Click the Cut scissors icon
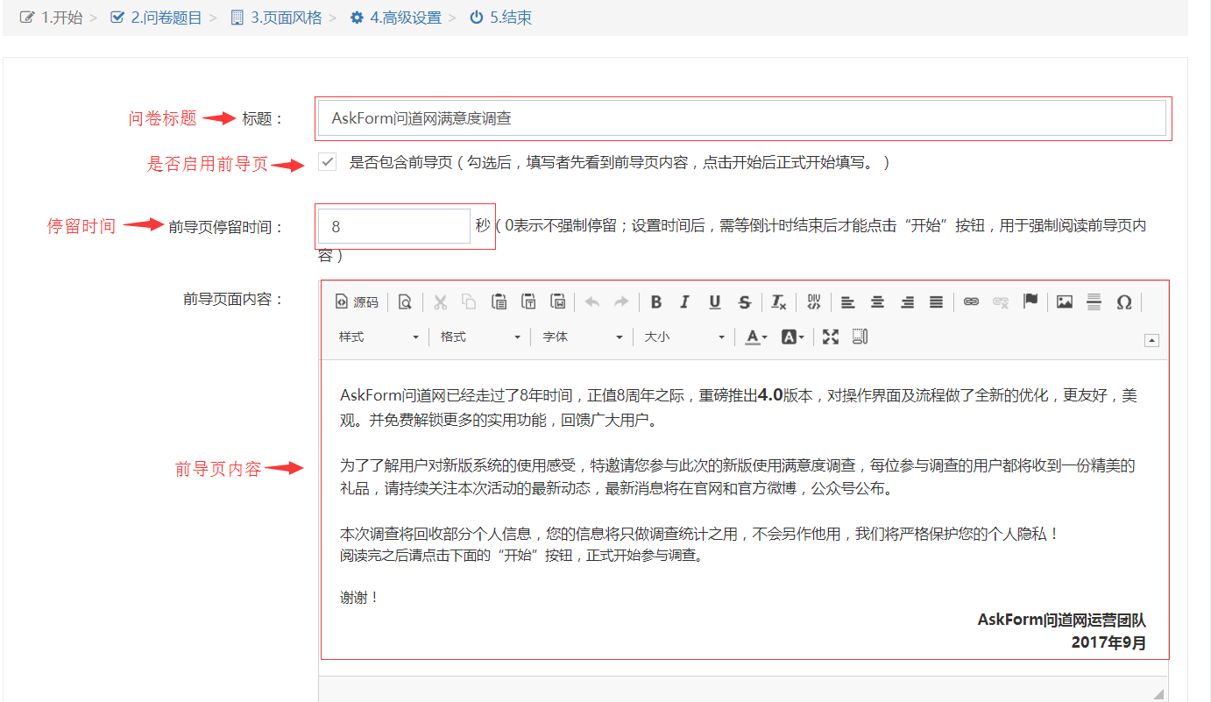Viewport: 1211px width, 702px height. [x=441, y=302]
